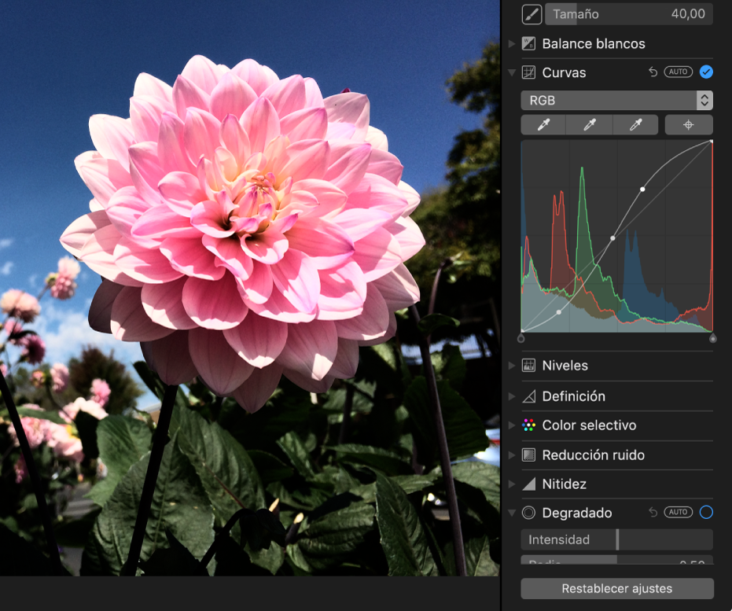This screenshot has width=732, height=611.
Task: Expand the Balance blancos section
Action: (513, 44)
